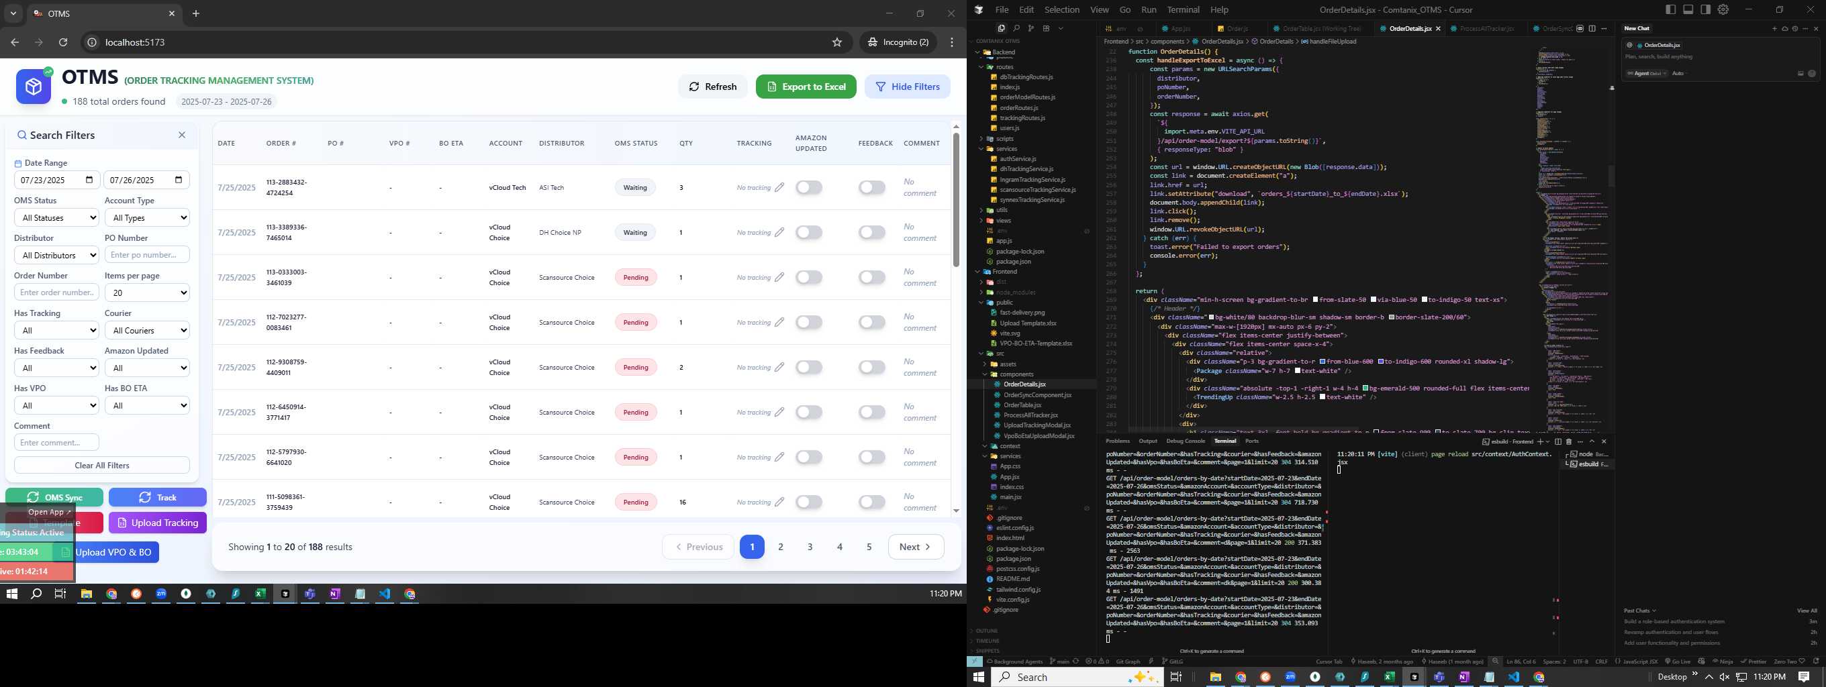Screen dimensions: 1826x687
Task: Go to page 3 of results
Action: coord(810,547)
